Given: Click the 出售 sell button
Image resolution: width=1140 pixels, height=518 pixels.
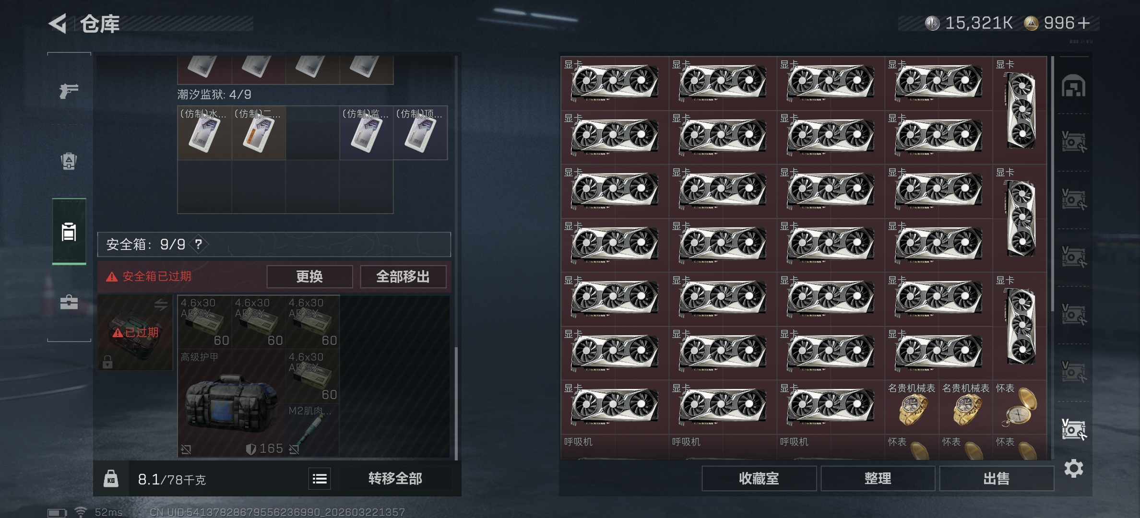Looking at the screenshot, I should (997, 479).
